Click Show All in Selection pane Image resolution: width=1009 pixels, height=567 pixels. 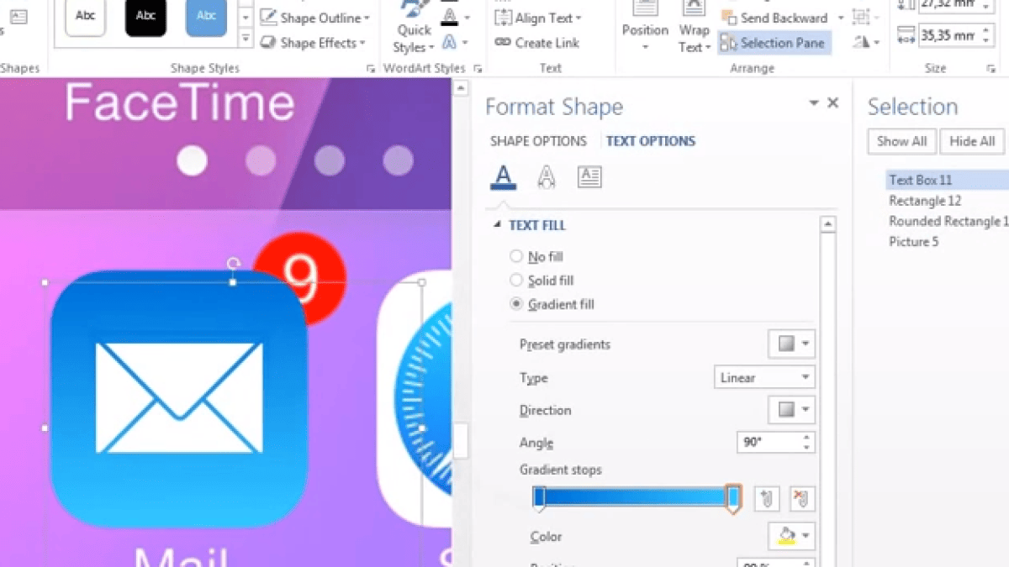tap(901, 141)
